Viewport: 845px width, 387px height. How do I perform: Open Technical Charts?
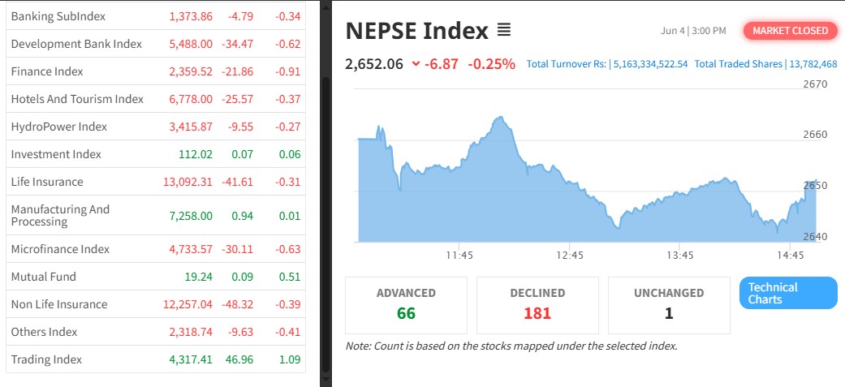click(787, 293)
